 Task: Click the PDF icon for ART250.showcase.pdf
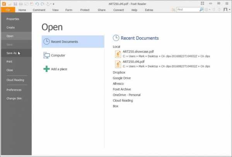118,54
